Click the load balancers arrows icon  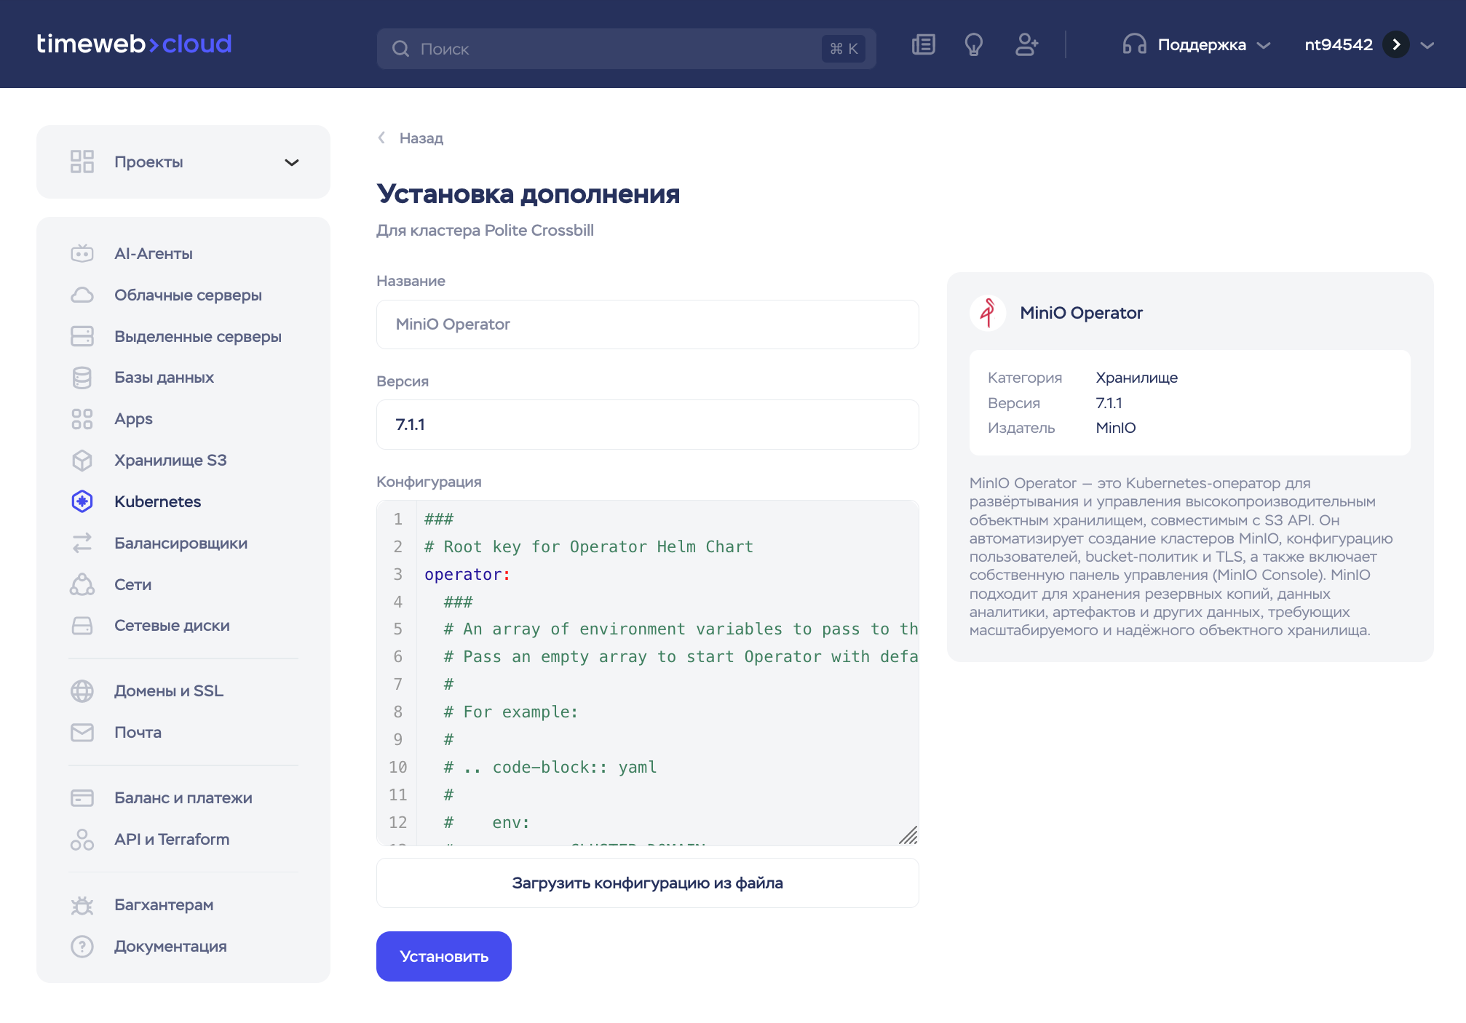82,543
